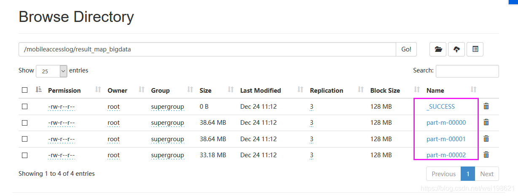
Task: Click Last Modified date in part-m-00001 row
Action: click(x=258, y=139)
